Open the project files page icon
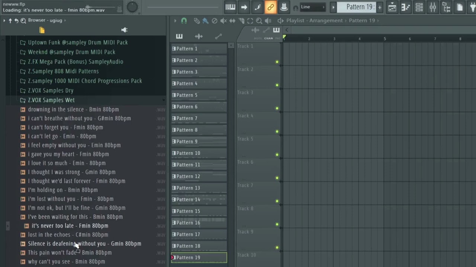Screen dimensions: 476x267 tap(460, 7)
